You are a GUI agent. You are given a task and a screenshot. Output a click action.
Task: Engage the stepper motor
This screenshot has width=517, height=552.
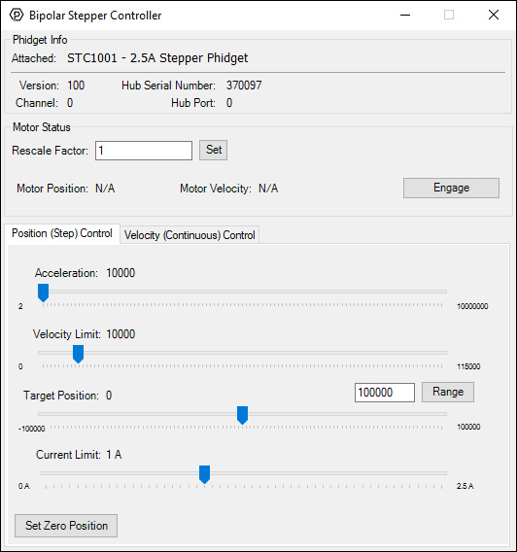[x=451, y=188]
